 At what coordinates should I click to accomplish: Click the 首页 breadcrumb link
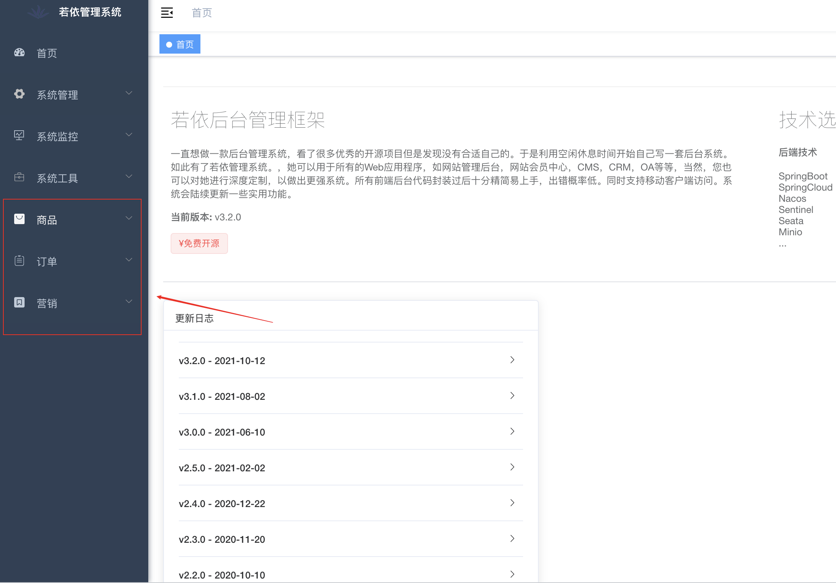click(x=202, y=13)
